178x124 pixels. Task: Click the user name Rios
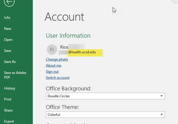tap(64, 47)
